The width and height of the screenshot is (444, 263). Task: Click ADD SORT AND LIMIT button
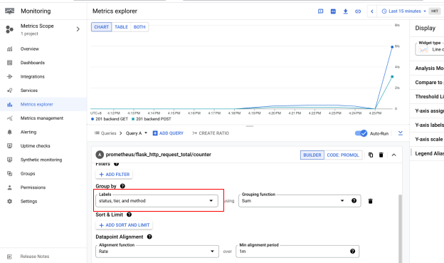(x=125, y=225)
